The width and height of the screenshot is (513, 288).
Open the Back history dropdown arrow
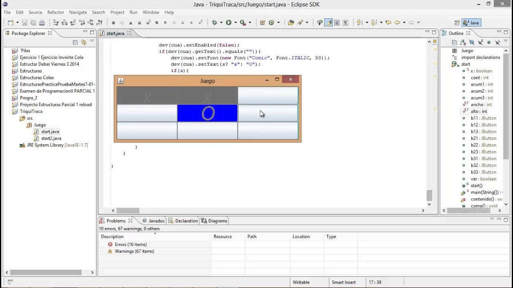404,23
